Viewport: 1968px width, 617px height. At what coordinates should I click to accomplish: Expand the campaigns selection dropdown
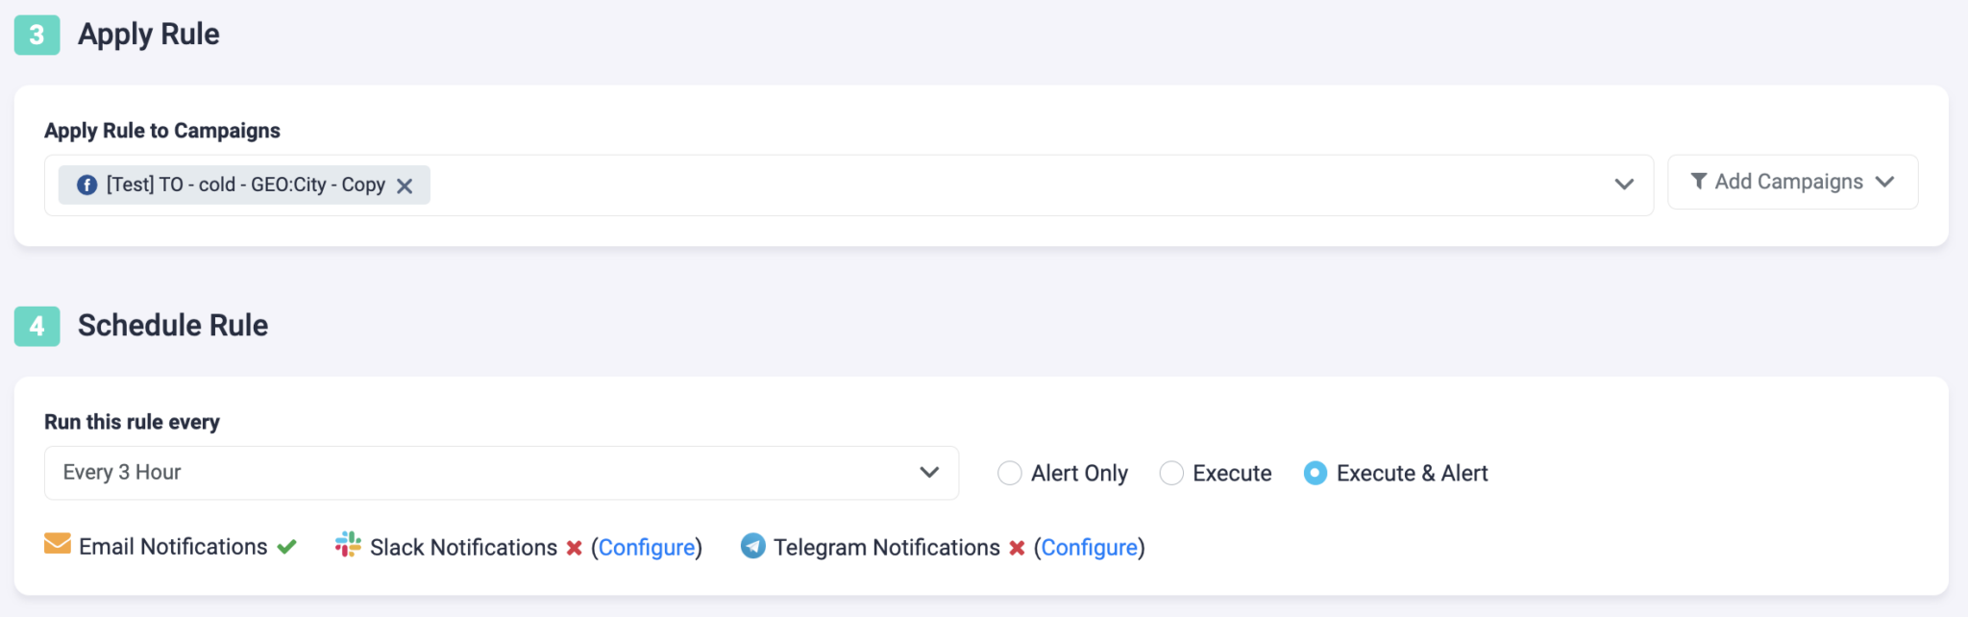click(1623, 184)
